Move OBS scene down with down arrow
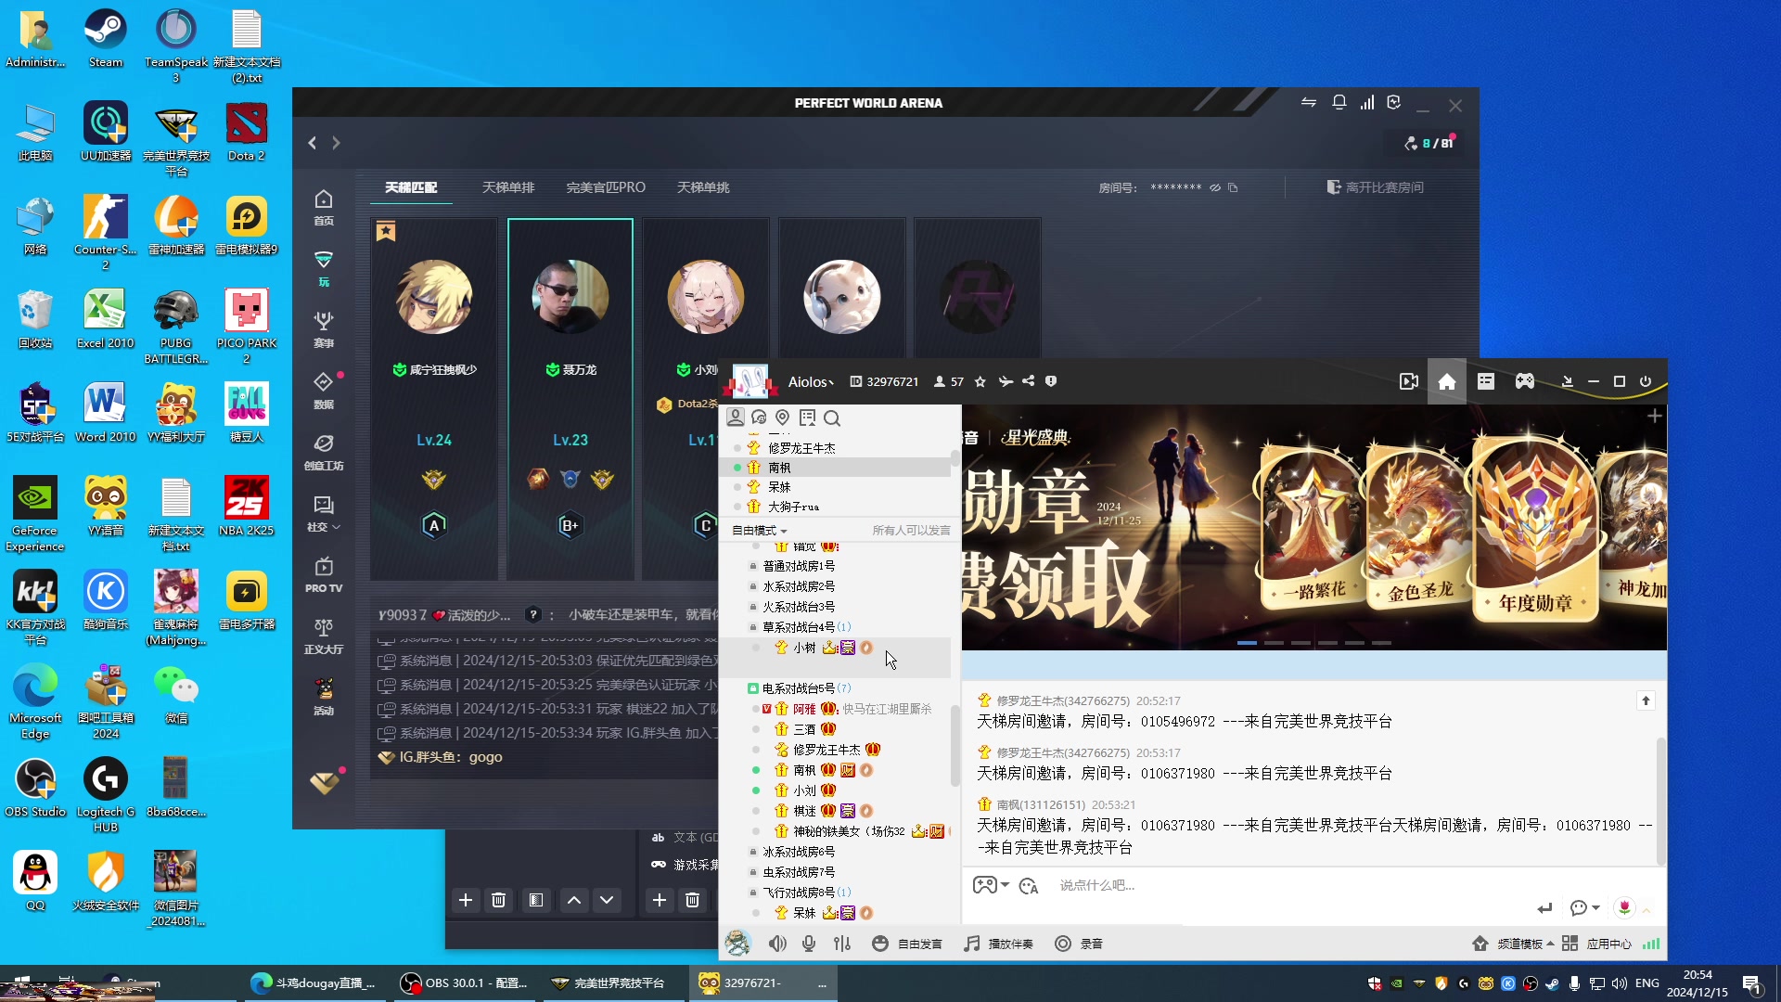The image size is (1781, 1002). coord(607,900)
